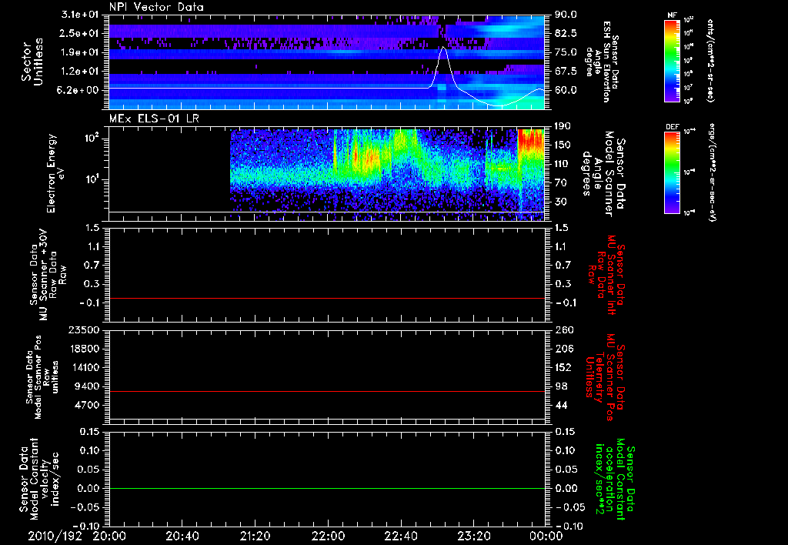Click the 'NF' label above color bar
The width and height of the screenshot is (788, 545).
(x=673, y=15)
